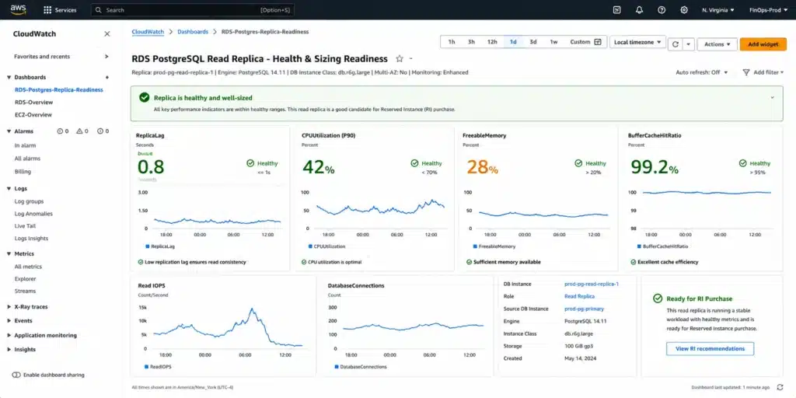Image resolution: width=796 pixels, height=398 pixels.
Task: Click the ReplicaLag Healthy check icon
Action: 250,163
